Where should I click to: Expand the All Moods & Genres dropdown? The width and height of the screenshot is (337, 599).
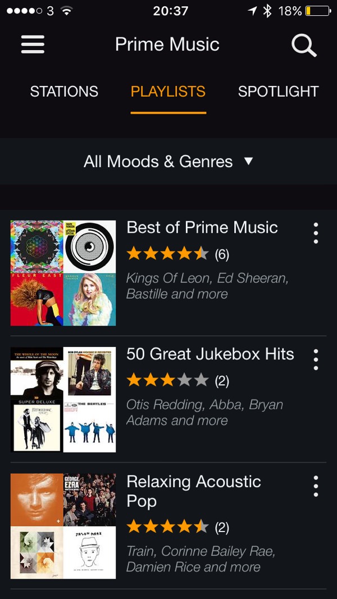point(168,161)
